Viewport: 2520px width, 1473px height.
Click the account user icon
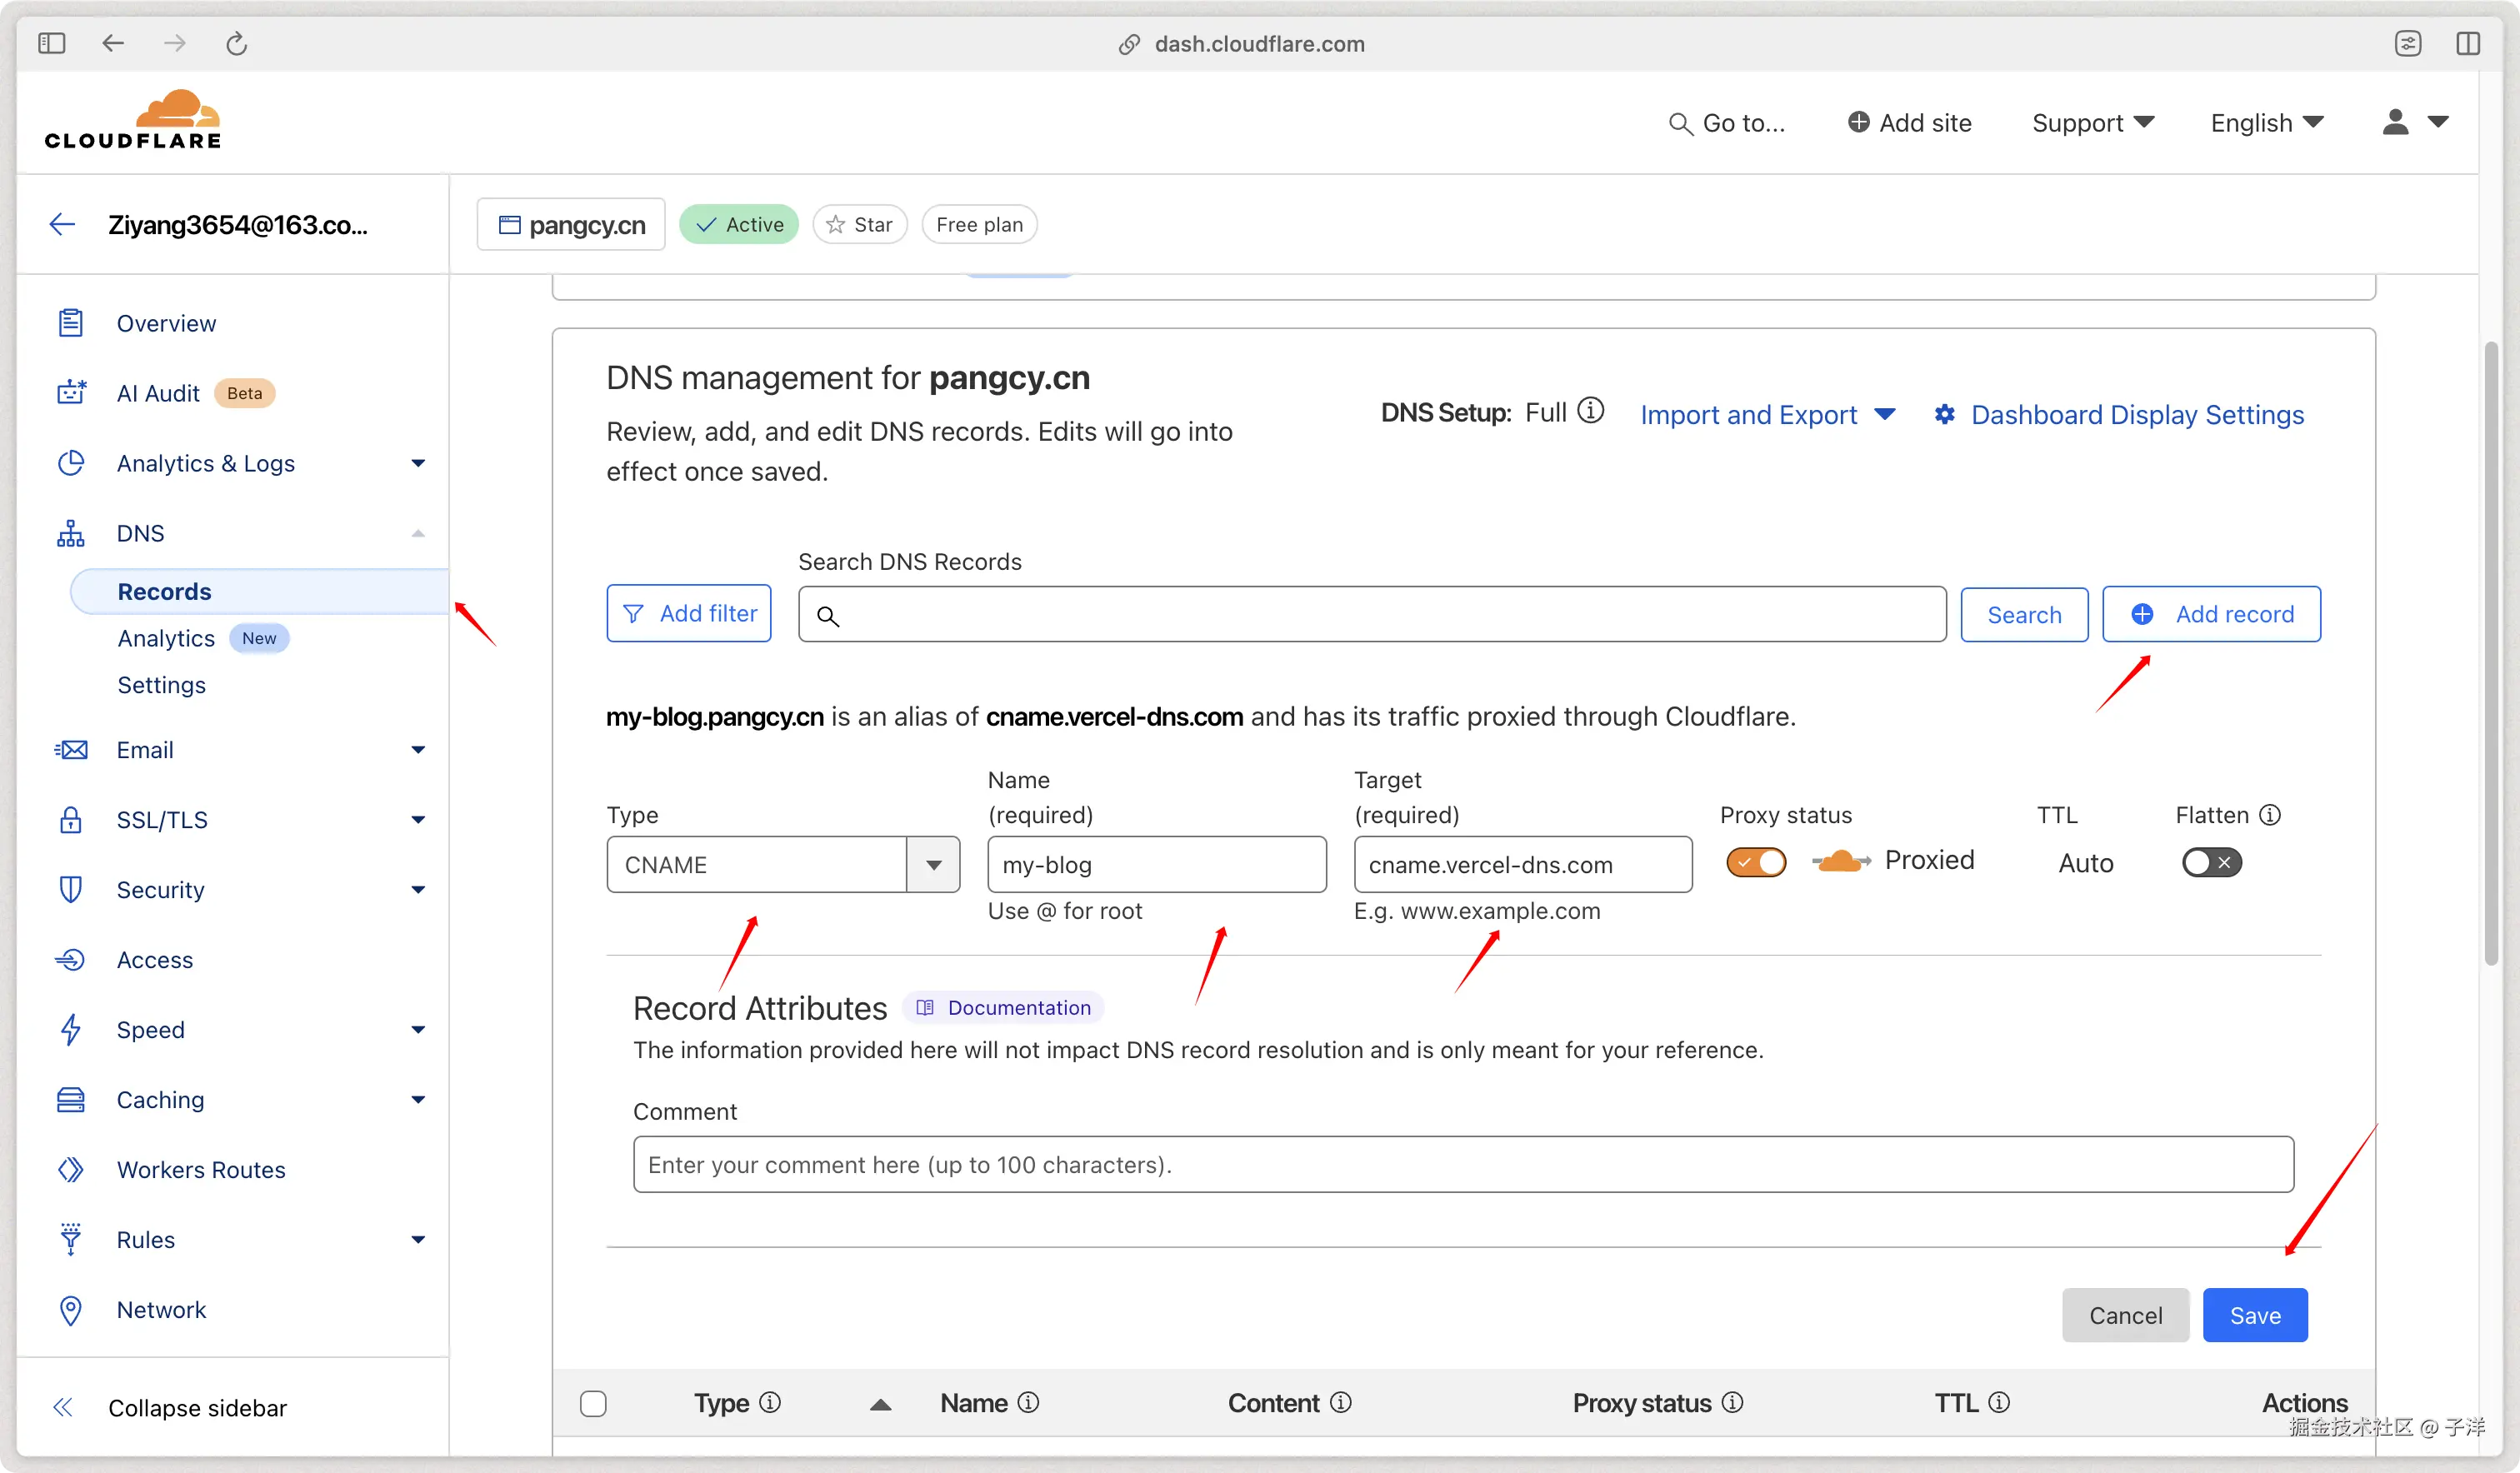coord(2395,122)
